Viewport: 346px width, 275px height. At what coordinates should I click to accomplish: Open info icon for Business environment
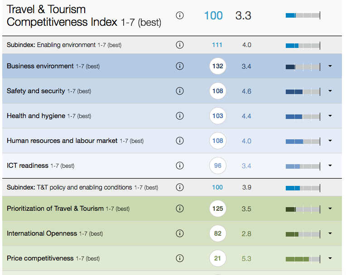[179, 66]
